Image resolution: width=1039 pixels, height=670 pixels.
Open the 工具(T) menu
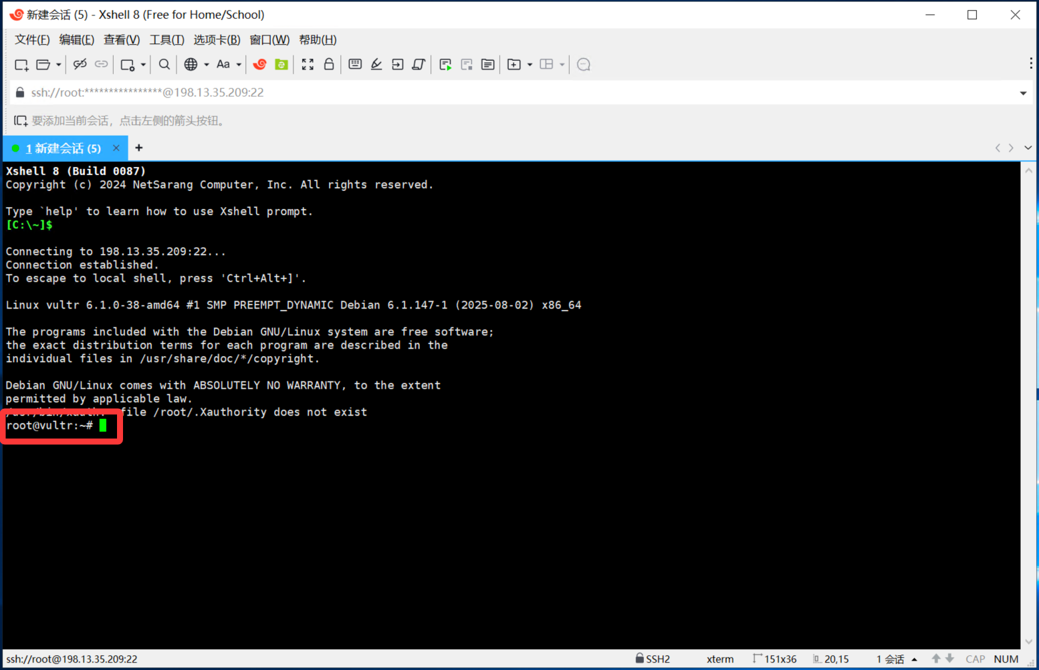coord(166,40)
